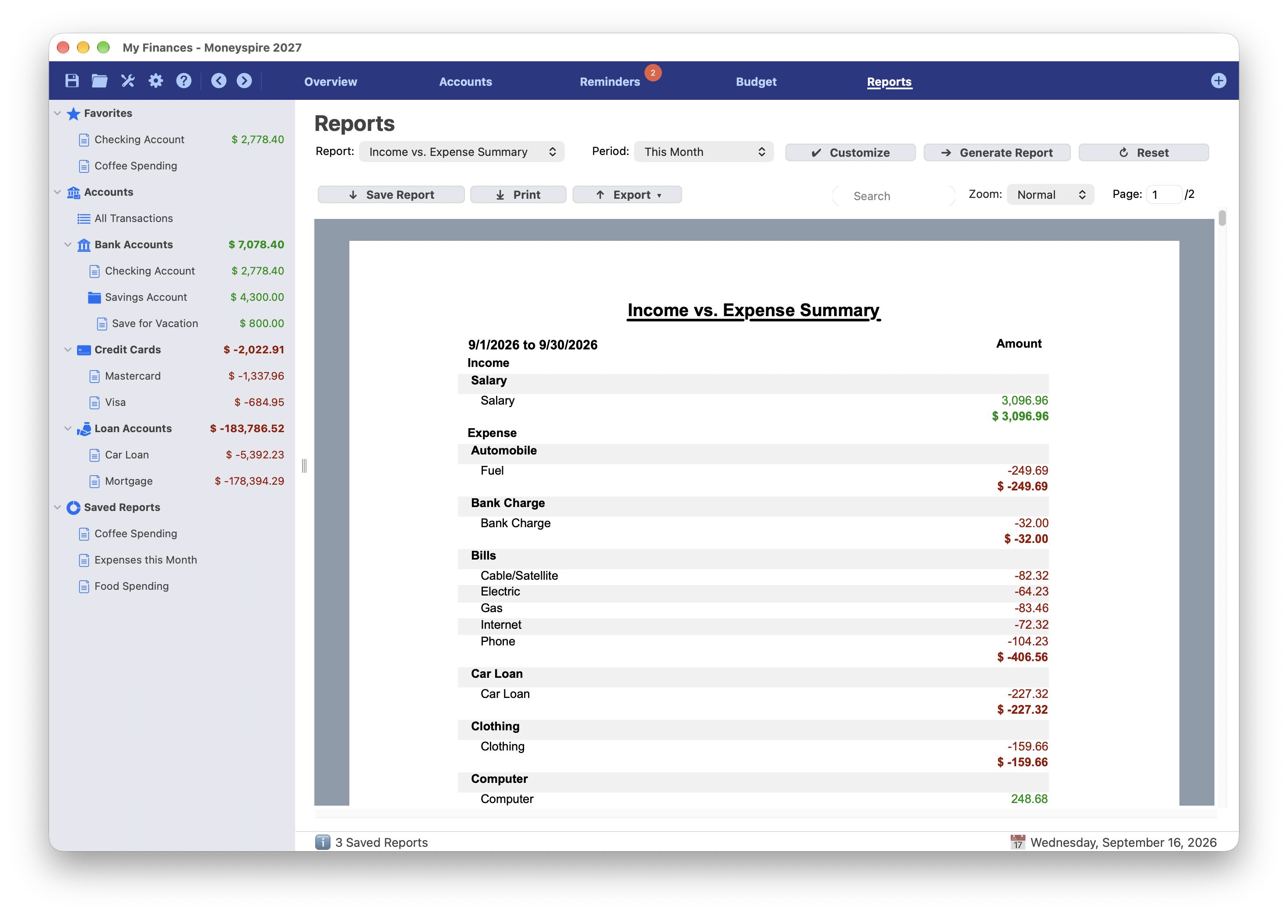Click the Save file toolbar icon
Screen dimensions: 1288x916
click(72, 81)
